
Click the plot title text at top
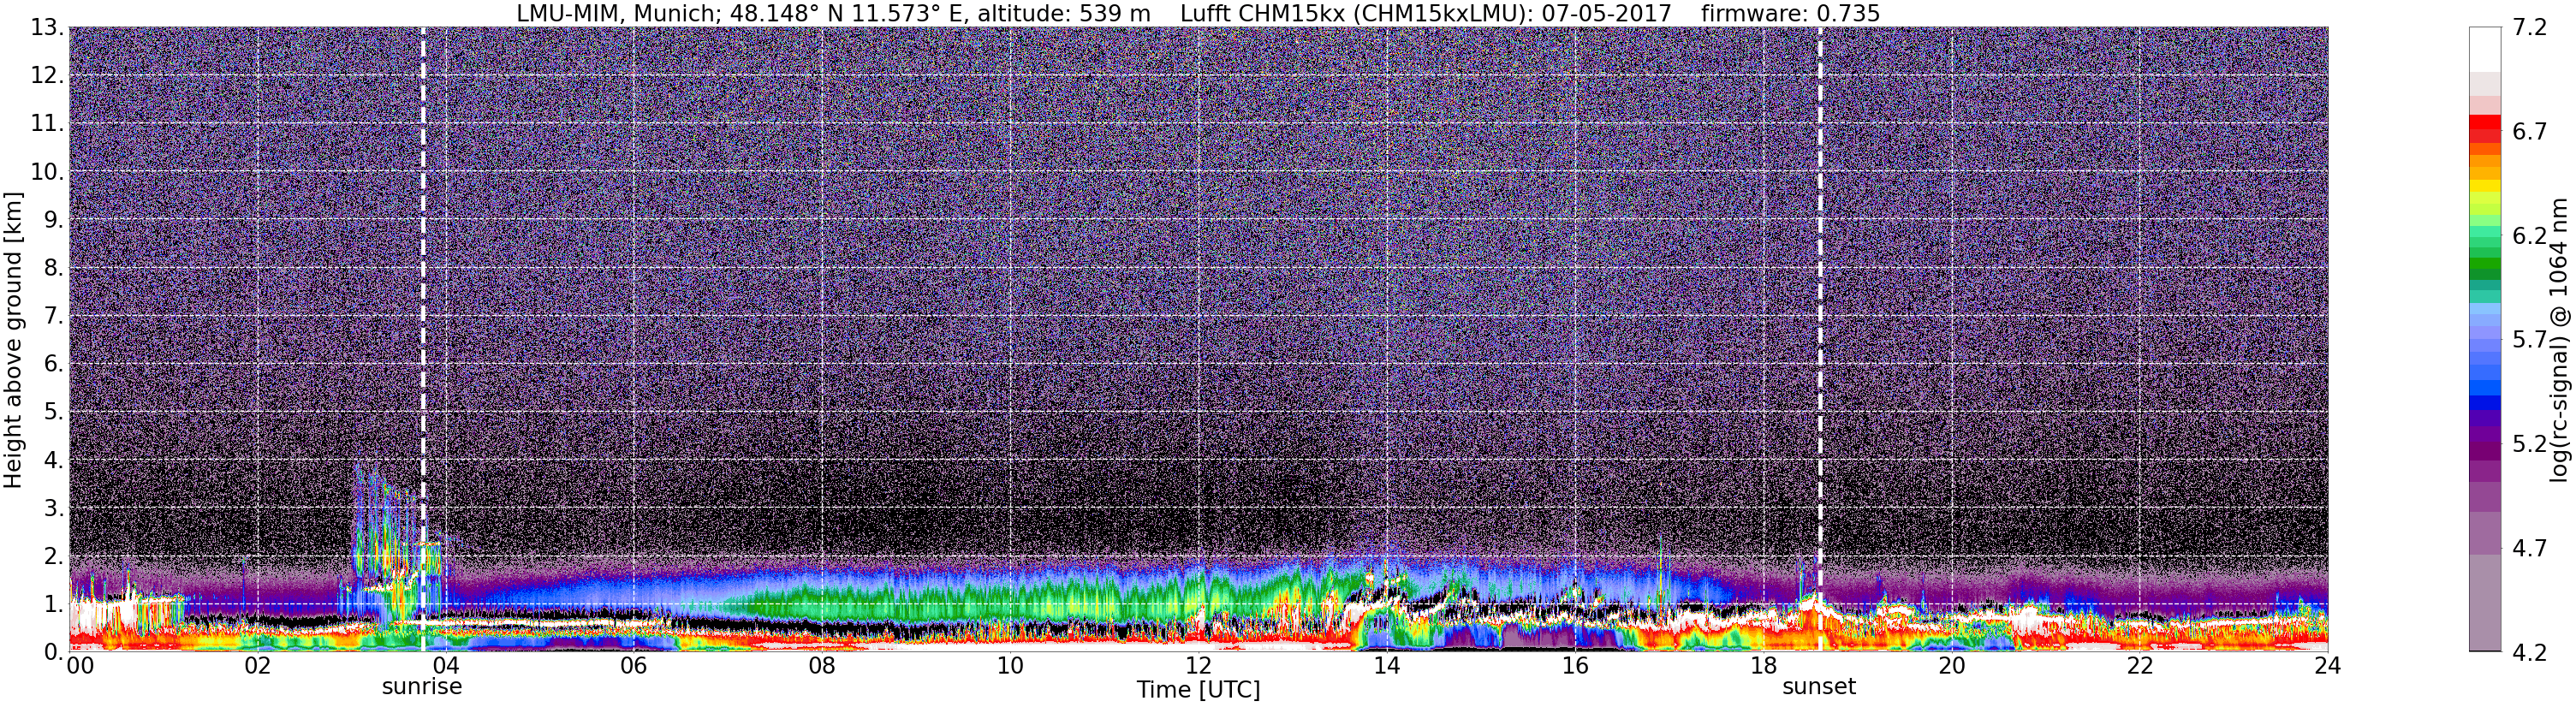pos(1198,13)
